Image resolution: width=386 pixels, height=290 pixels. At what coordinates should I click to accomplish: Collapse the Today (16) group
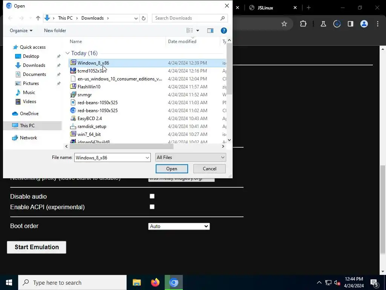point(67,53)
